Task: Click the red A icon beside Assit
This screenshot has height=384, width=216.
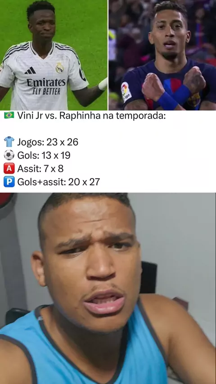Action: pyautogui.click(x=9, y=168)
